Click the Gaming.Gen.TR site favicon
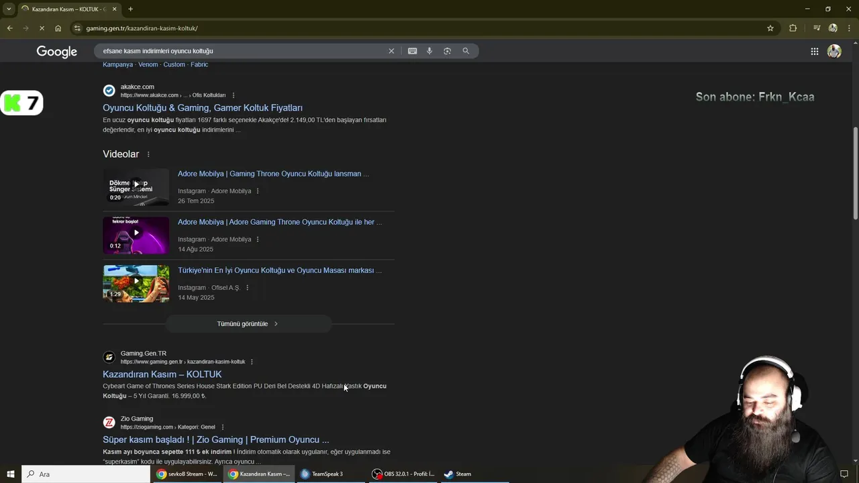 [x=109, y=357]
